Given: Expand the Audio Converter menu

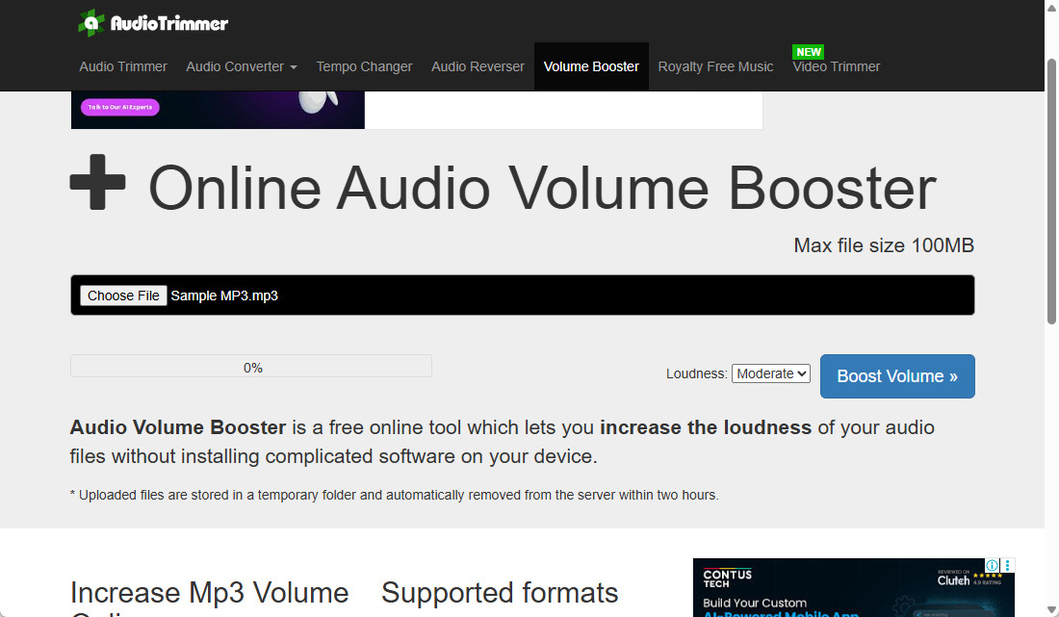Looking at the screenshot, I should [x=241, y=66].
